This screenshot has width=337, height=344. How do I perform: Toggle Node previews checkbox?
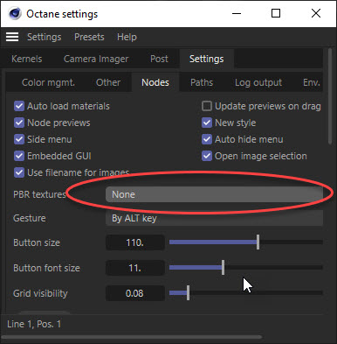[19, 123]
